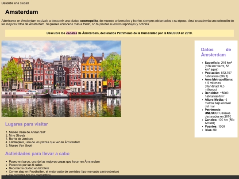Click the Amsterdam canal houses photo
The height and width of the screenshot is (179, 239).
[61, 79]
